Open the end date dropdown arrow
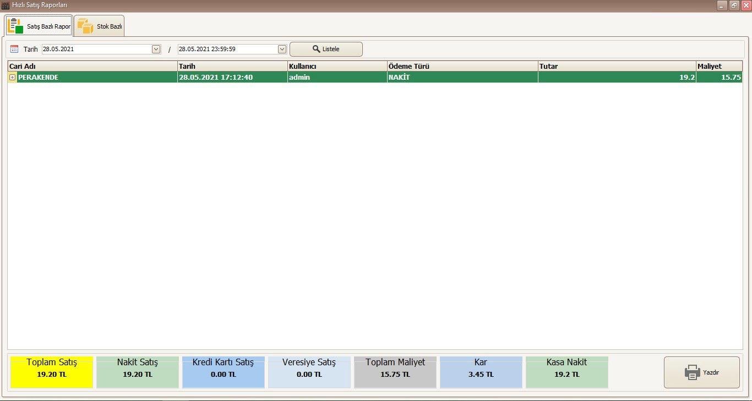Image resolution: width=752 pixels, height=401 pixels. point(282,49)
